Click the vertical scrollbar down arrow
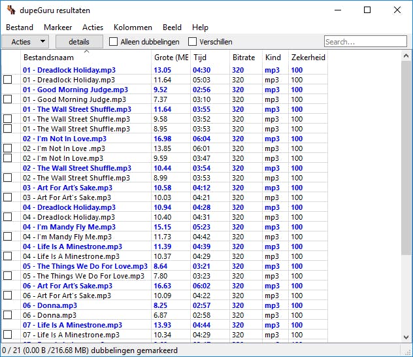Screen dimensions: 413x357 click(406, 337)
